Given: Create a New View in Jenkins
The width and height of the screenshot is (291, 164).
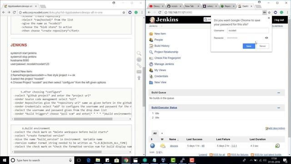Looking at the screenshot, I should coord(161,82).
